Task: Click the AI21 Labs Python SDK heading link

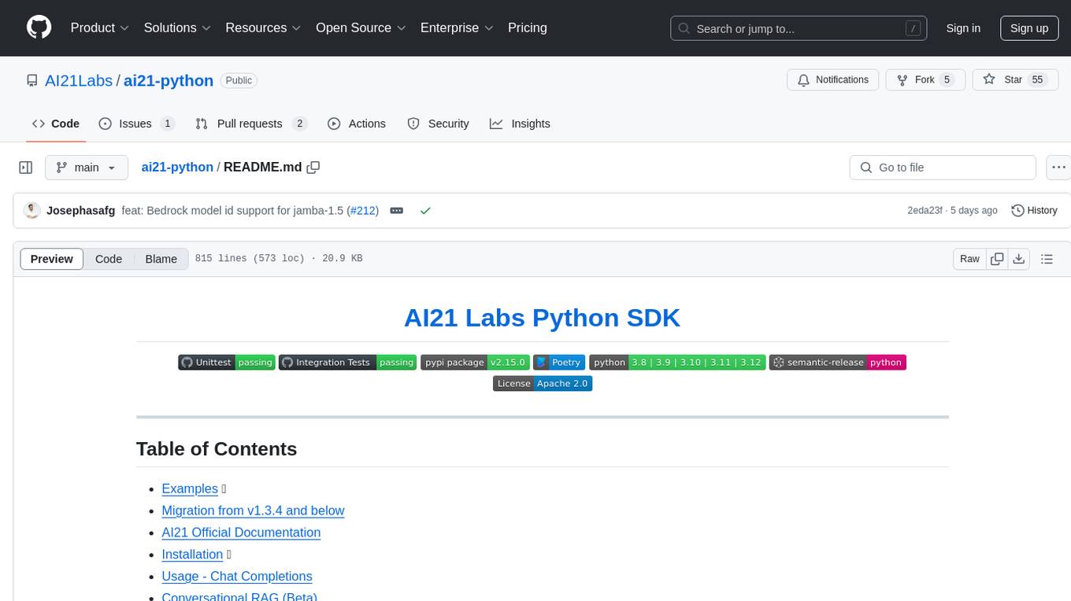Action: click(542, 318)
